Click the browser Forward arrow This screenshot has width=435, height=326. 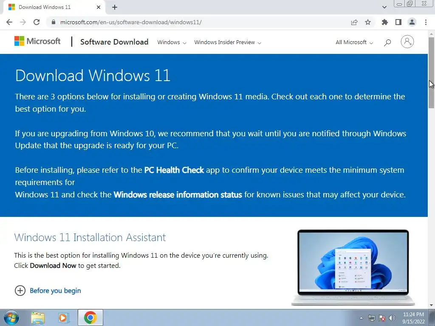[x=23, y=22]
